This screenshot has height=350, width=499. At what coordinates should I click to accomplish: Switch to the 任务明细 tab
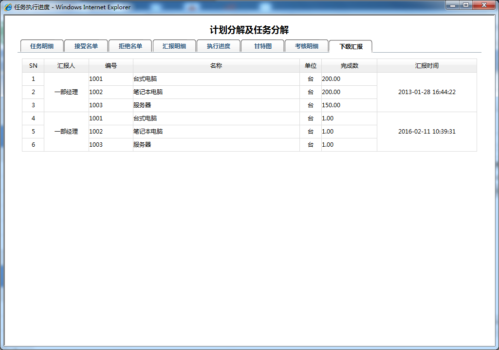pos(41,46)
